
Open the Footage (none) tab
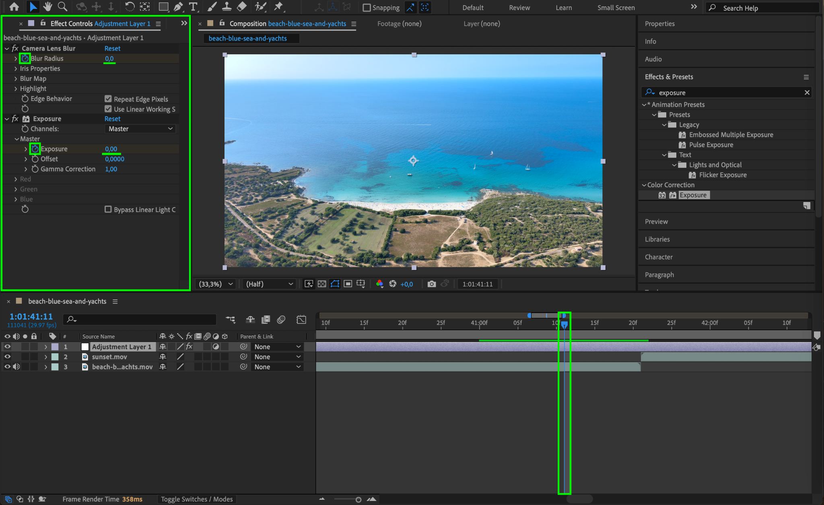(x=399, y=24)
